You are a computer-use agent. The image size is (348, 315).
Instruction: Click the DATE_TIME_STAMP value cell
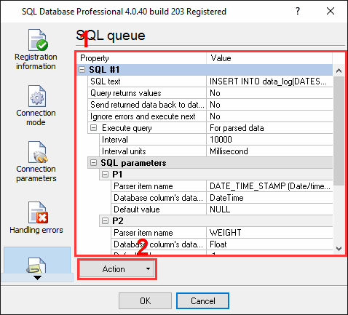coord(269,186)
